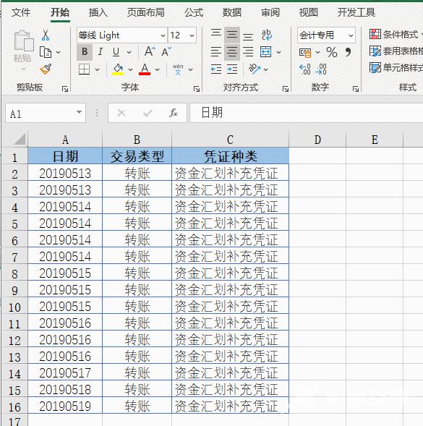Increase indent

[x=232, y=69]
